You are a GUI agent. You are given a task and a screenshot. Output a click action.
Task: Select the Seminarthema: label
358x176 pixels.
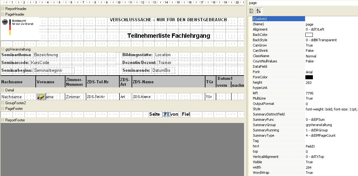coord(16,55)
